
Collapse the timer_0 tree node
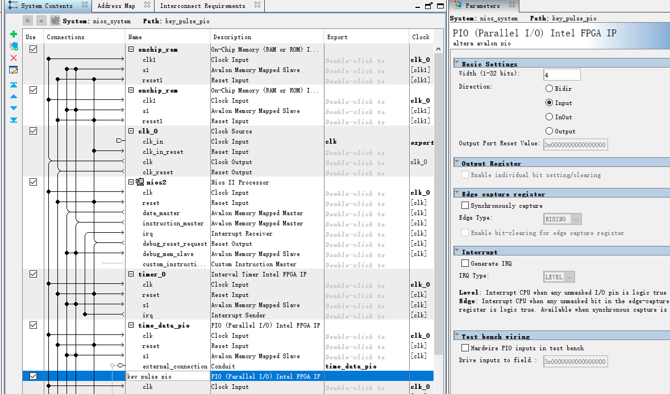tap(131, 274)
